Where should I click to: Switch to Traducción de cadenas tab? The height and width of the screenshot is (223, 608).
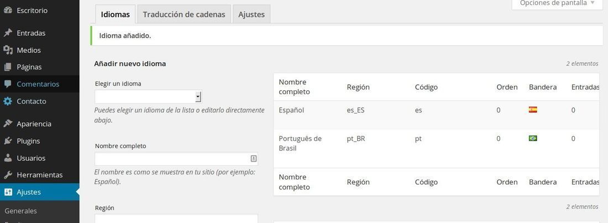pos(184,14)
